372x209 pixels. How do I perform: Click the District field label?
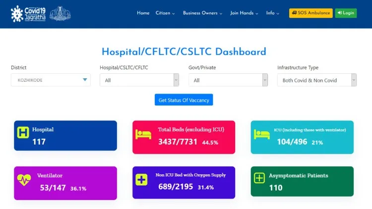pos(18,67)
